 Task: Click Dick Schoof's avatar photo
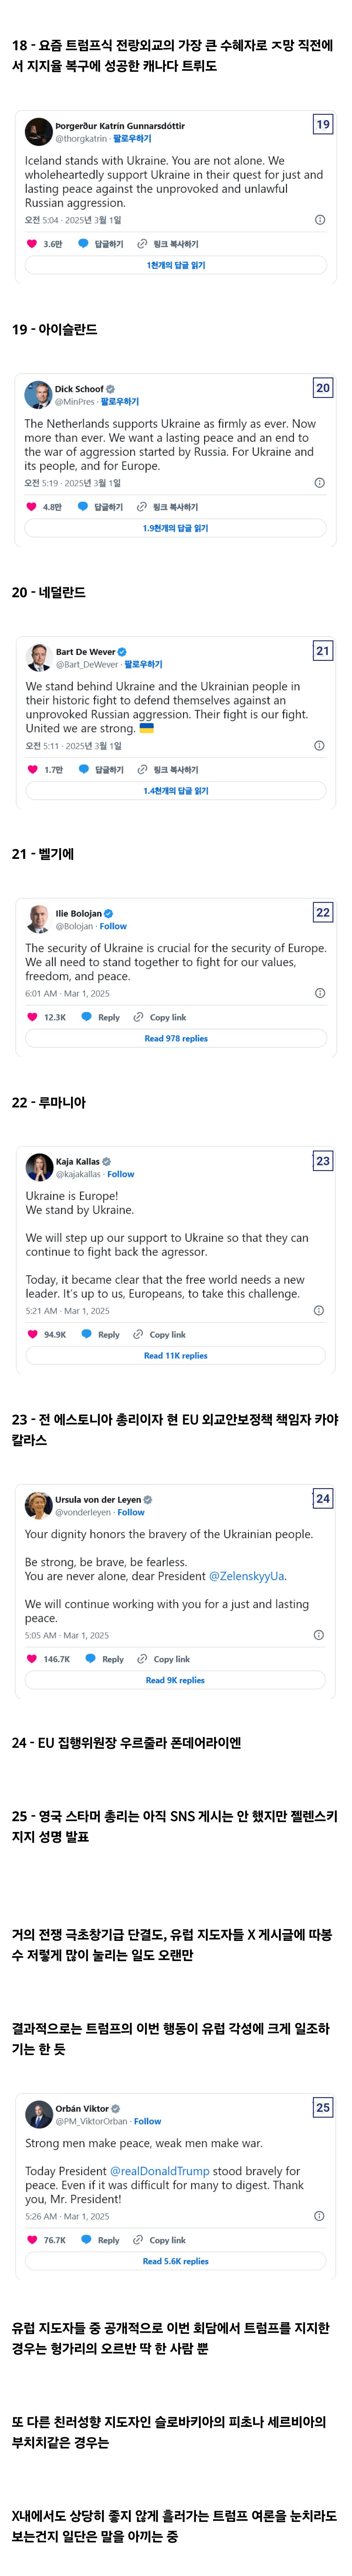38,394
